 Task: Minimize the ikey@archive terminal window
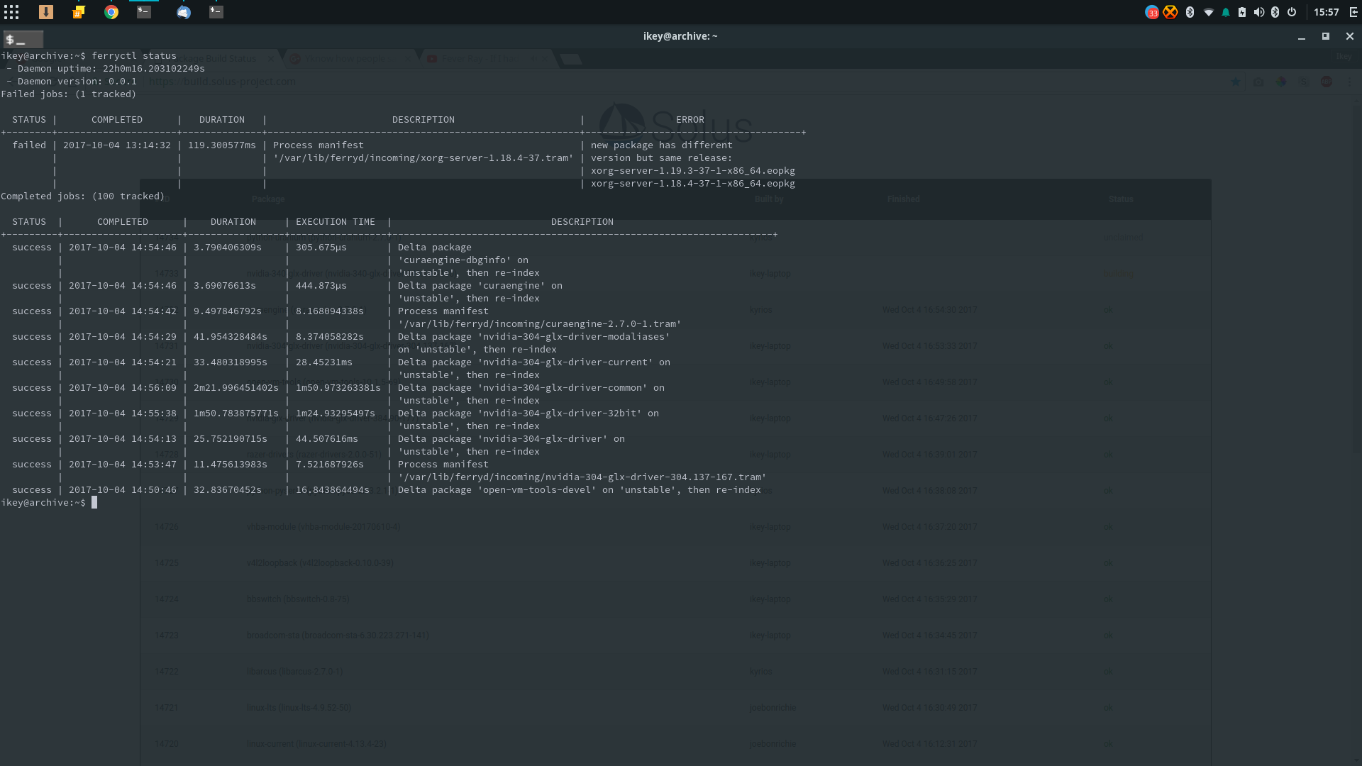(1302, 37)
